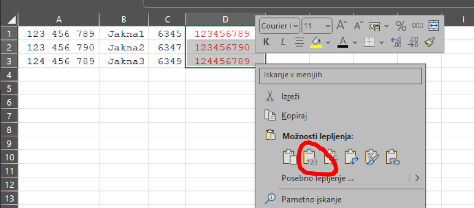This screenshot has height=208, width=474.
Task: Activate the Format Painter brush
Action: [x=430, y=42]
